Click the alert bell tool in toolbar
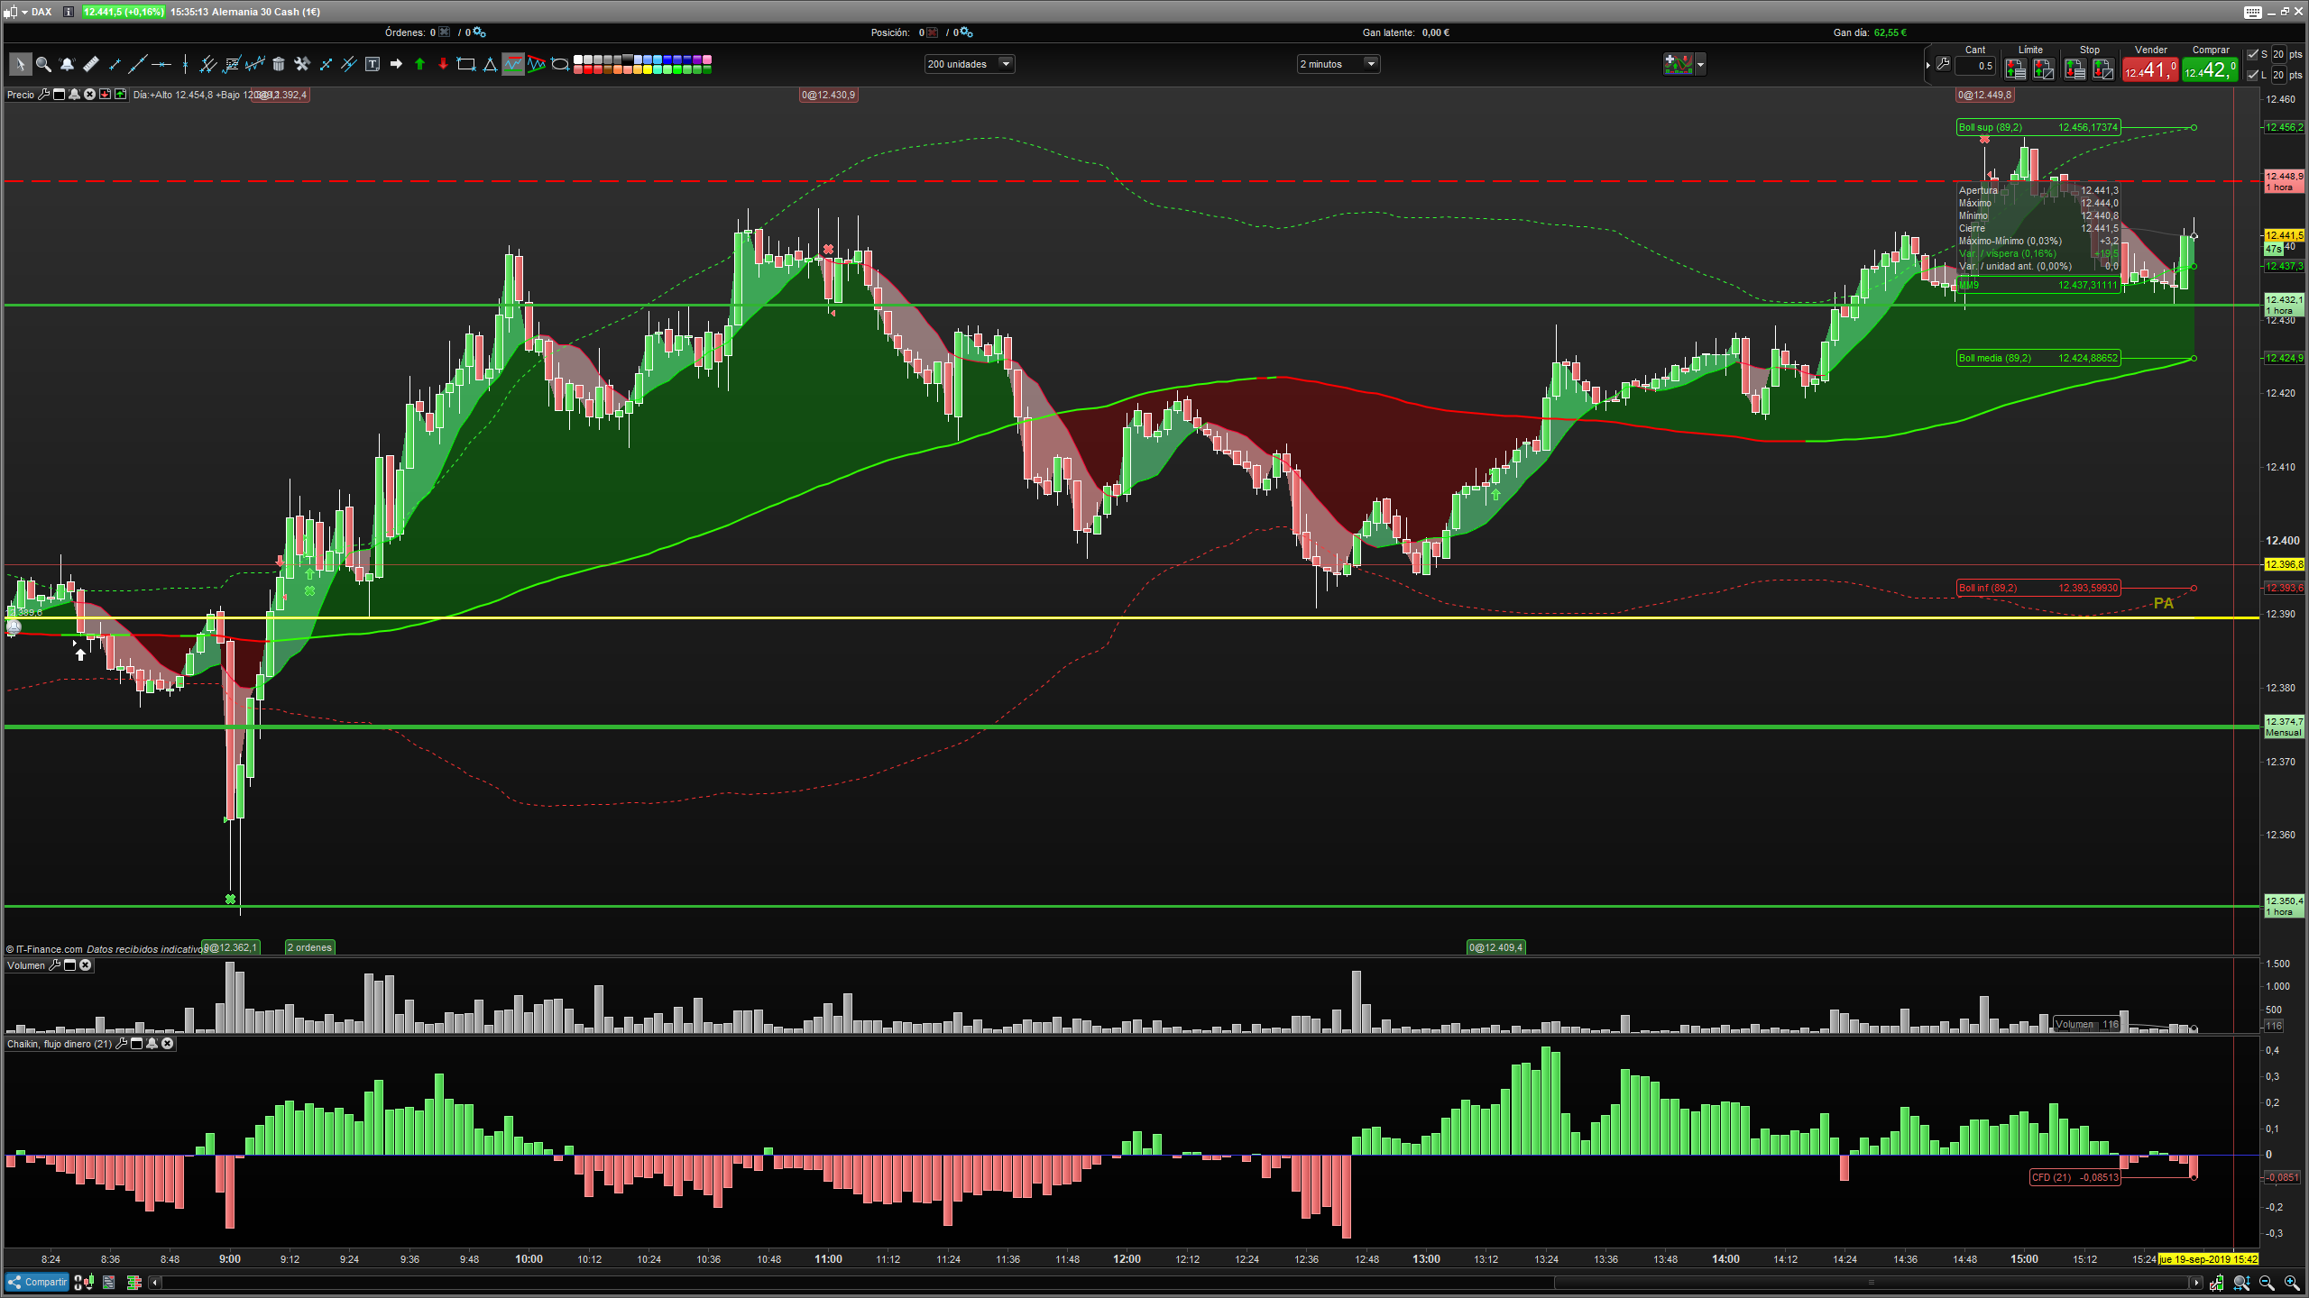Screen dimensions: 2309x1298 click(x=67, y=64)
